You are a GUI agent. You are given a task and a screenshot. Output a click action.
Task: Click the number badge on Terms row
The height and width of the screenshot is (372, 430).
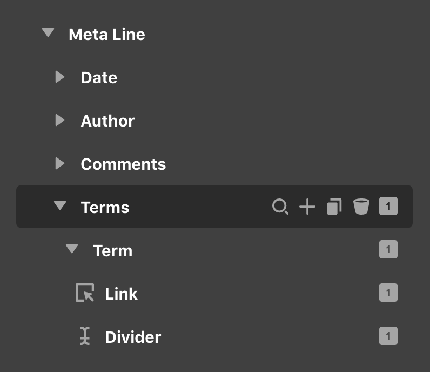click(388, 206)
